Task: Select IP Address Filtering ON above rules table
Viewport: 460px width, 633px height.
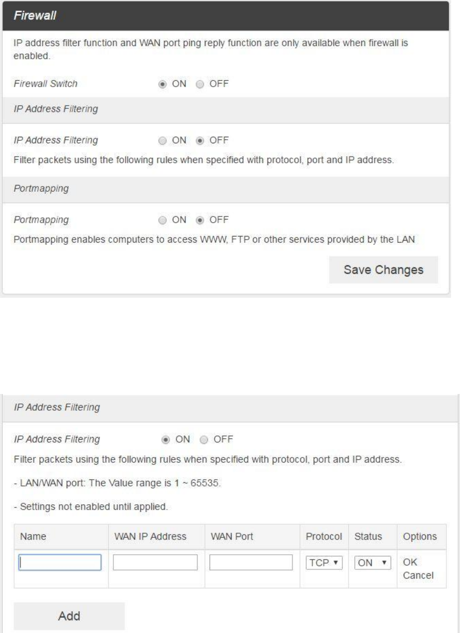Action: 164,439
